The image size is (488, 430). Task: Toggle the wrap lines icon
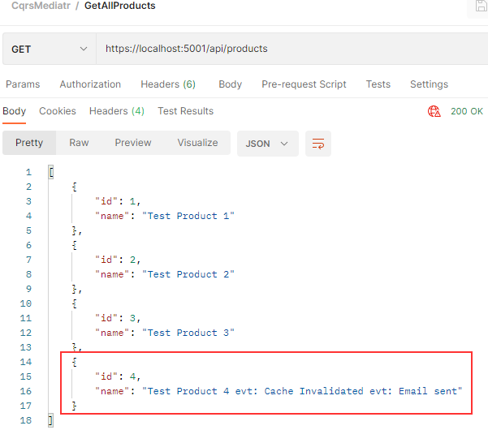click(318, 144)
